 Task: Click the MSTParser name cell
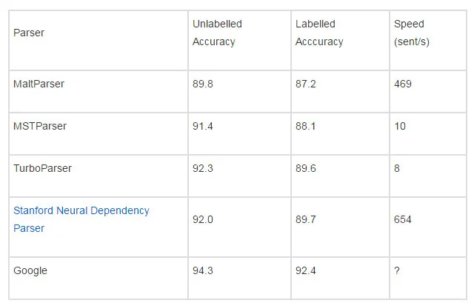(99, 134)
